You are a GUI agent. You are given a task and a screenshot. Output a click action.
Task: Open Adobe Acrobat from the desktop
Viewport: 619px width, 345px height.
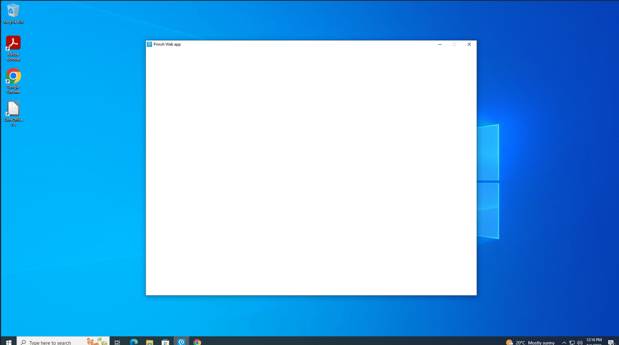click(13, 44)
